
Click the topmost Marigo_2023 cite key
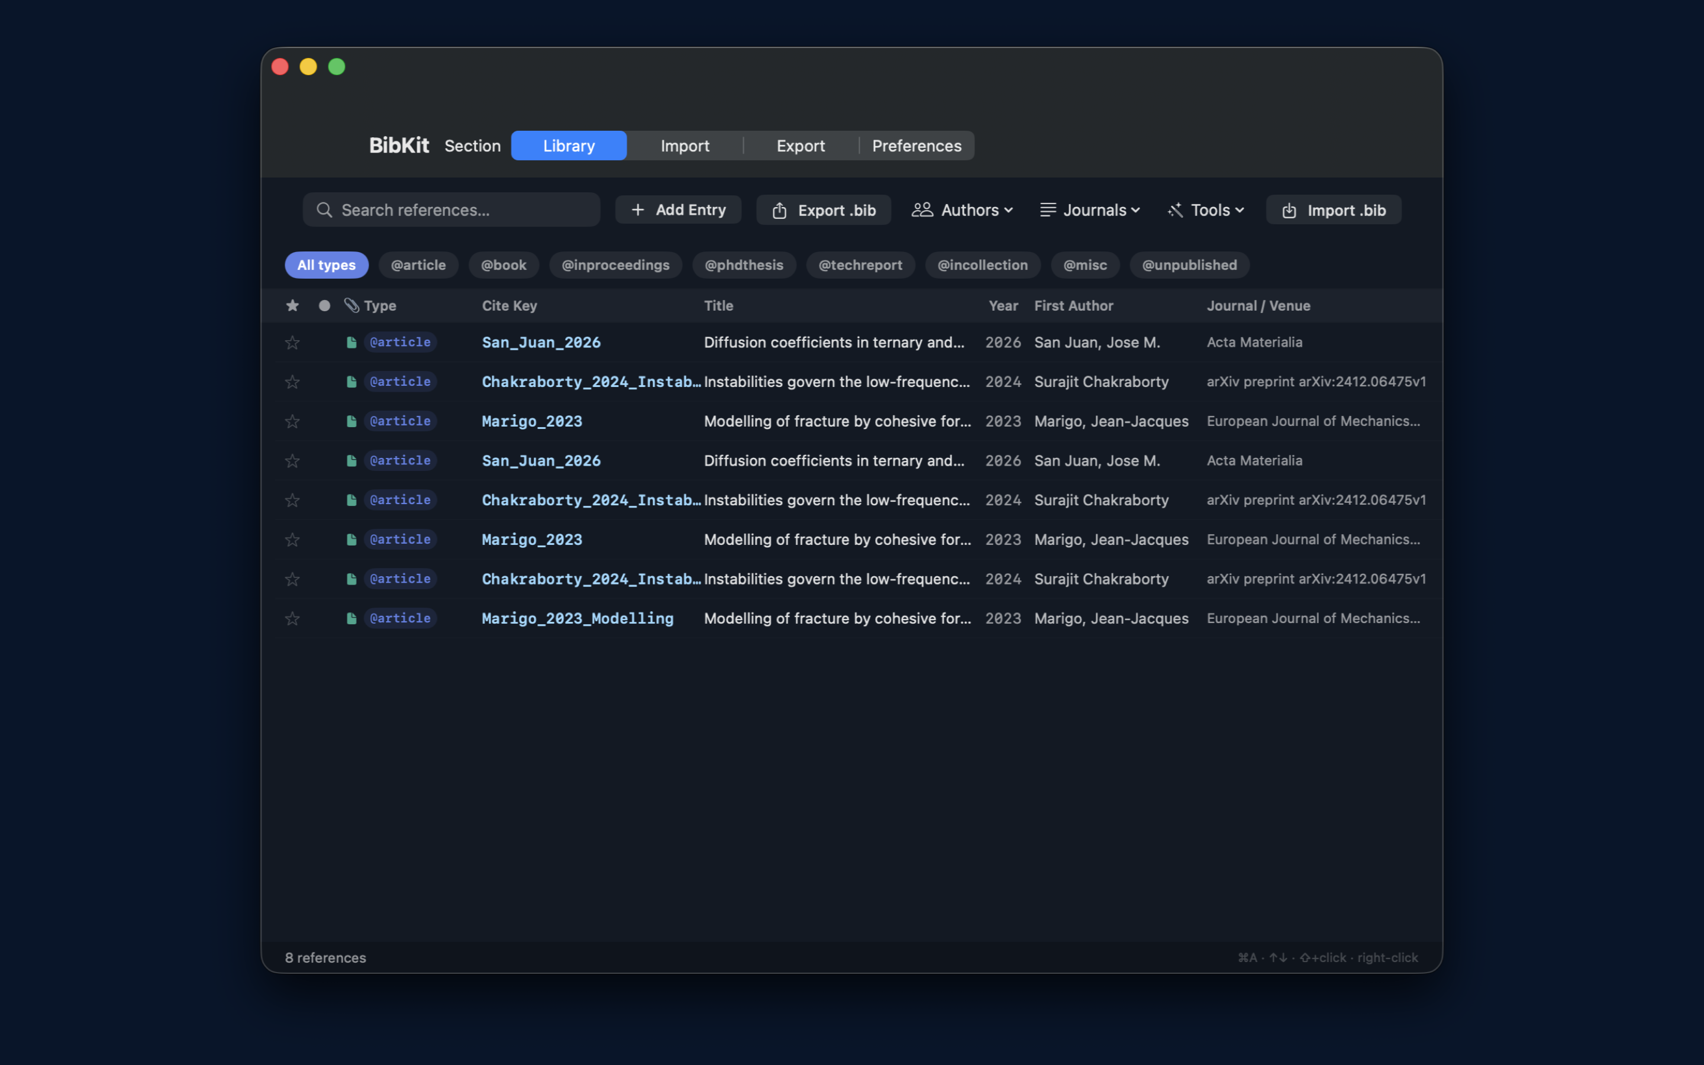pyautogui.click(x=532, y=421)
